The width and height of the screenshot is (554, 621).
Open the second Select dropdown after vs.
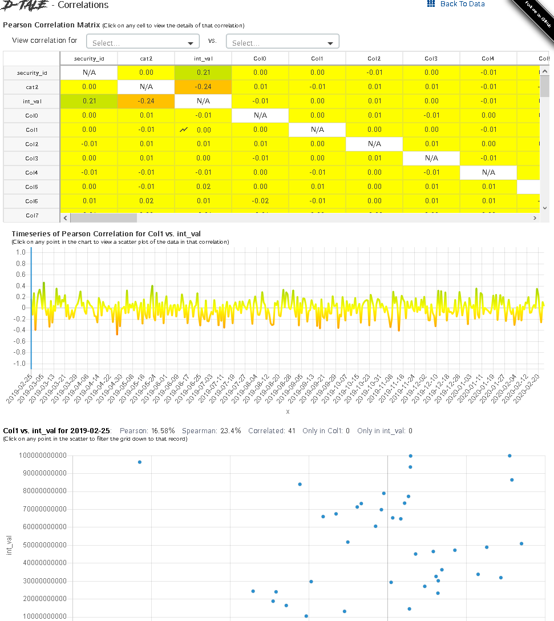click(282, 42)
